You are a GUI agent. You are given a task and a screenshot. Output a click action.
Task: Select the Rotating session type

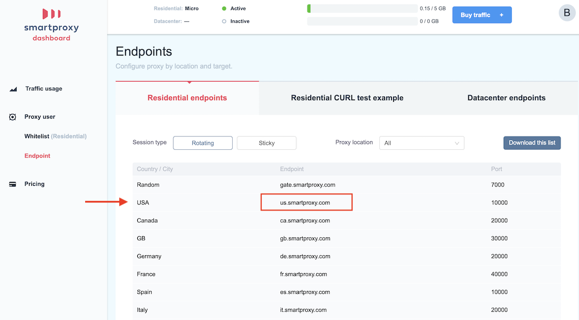coord(203,143)
